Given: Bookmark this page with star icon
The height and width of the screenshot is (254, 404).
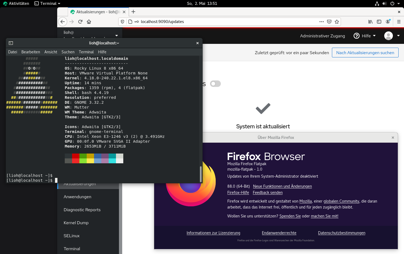Looking at the screenshot, I should [337, 22].
